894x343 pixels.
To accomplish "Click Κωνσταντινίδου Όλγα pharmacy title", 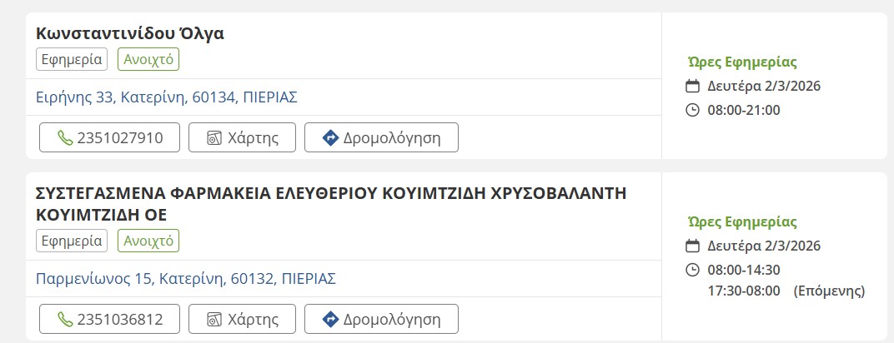I will (x=130, y=33).
